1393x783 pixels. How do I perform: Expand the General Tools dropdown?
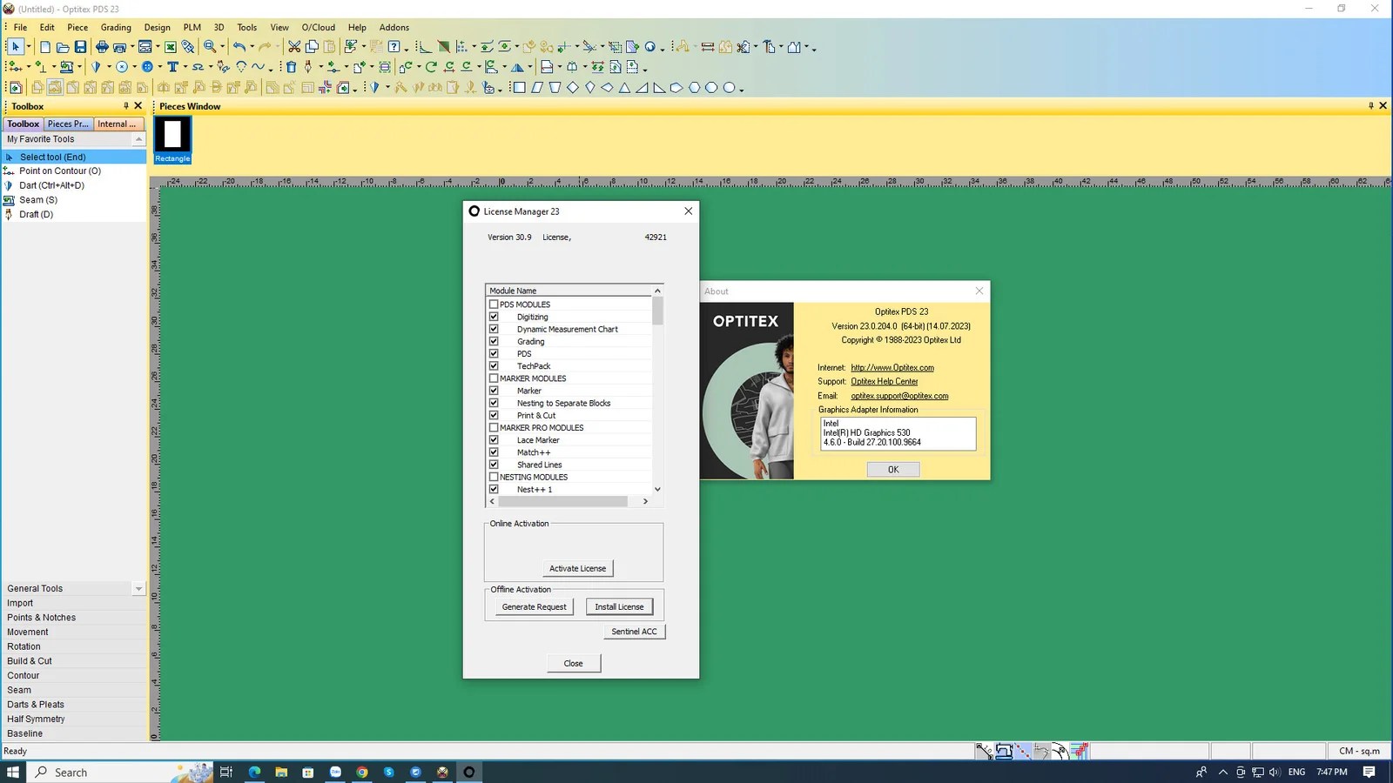coord(138,589)
